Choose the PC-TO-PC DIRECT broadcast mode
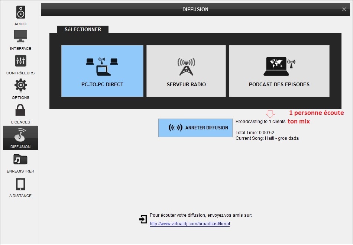The image size is (353, 245). pyautogui.click(x=102, y=71)
